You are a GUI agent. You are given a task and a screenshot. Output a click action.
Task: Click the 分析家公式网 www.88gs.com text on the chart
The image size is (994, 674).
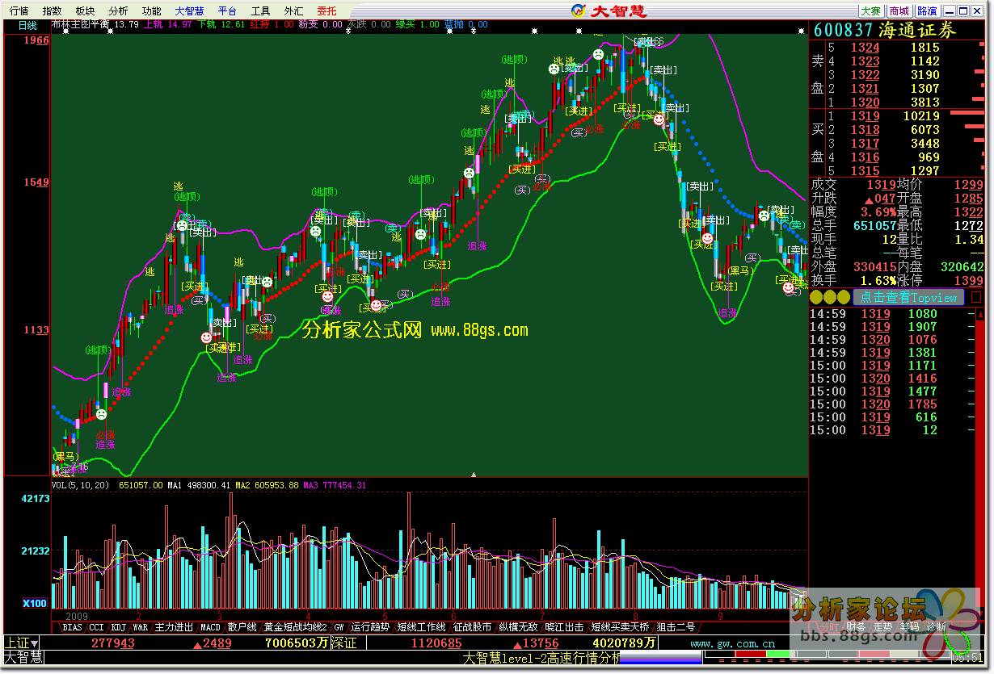(x=415, y=329)
